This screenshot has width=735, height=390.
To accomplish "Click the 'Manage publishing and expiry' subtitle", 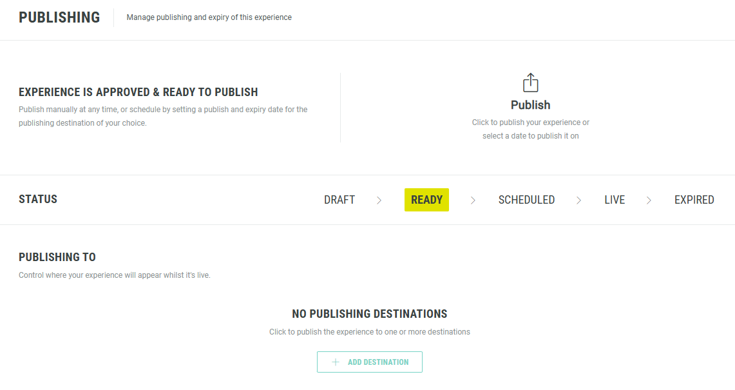I will point(209,17).
